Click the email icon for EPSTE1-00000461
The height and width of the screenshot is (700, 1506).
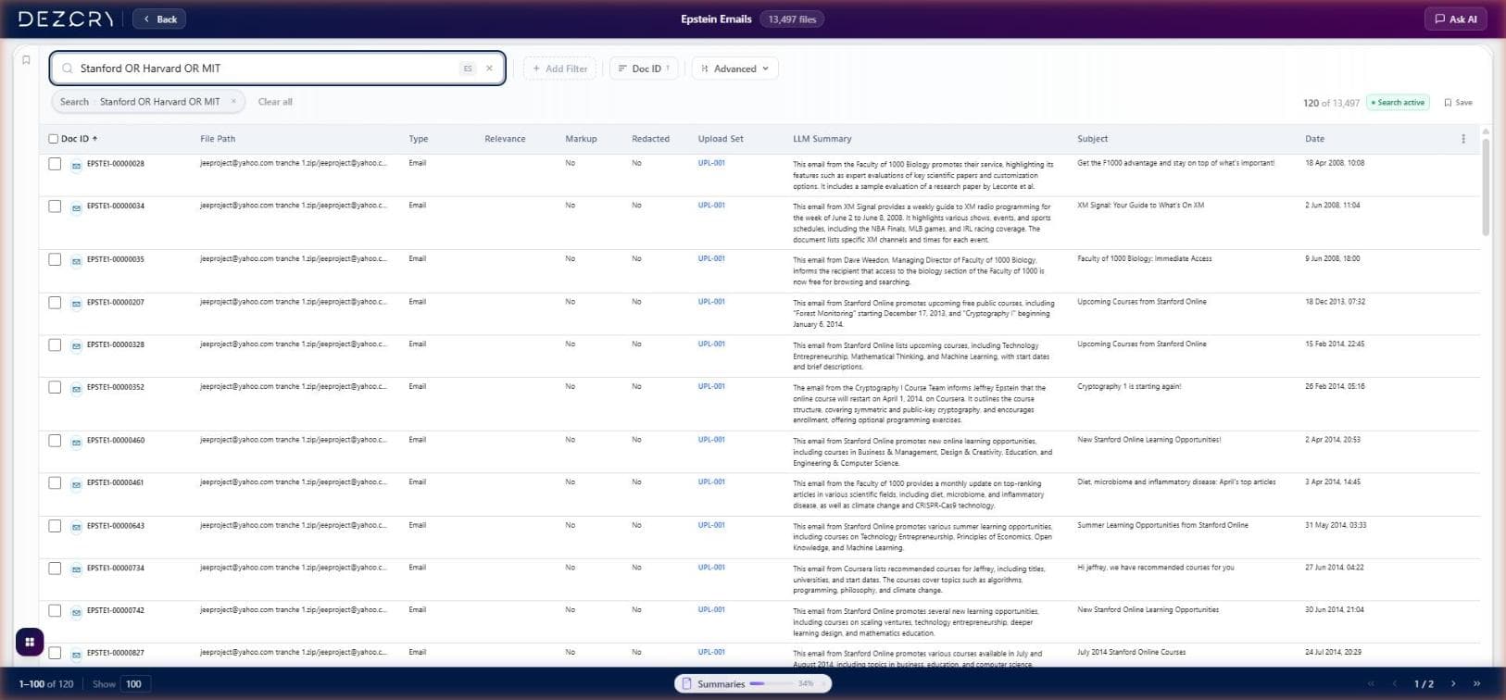point(76,484)
